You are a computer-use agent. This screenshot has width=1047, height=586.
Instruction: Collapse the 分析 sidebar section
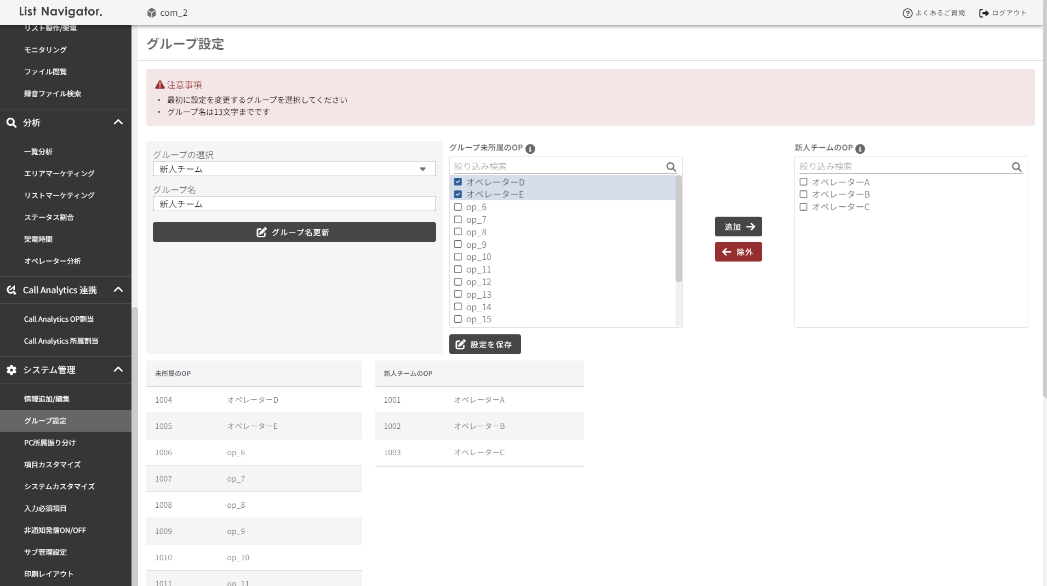point(118,122)
